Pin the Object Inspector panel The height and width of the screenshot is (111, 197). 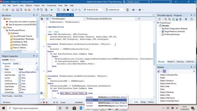pos(34,56)
